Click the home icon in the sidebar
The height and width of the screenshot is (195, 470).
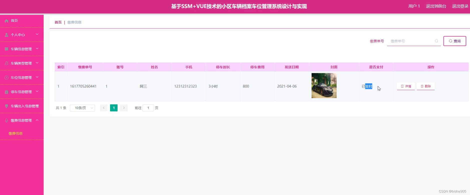click(7, 21)
